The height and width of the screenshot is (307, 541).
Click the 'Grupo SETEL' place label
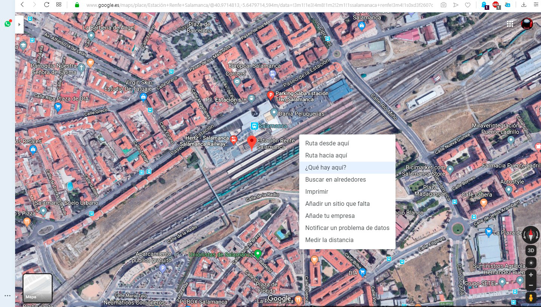pos(481,283)
